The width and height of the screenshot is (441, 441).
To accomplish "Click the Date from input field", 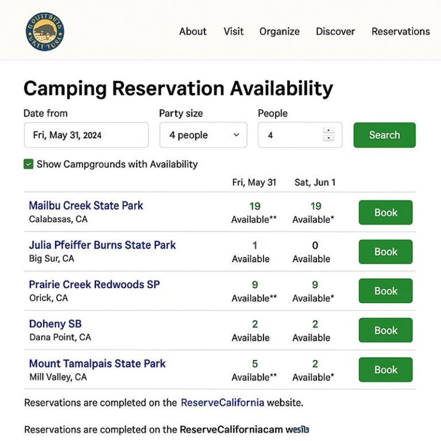I will point(86,135).
